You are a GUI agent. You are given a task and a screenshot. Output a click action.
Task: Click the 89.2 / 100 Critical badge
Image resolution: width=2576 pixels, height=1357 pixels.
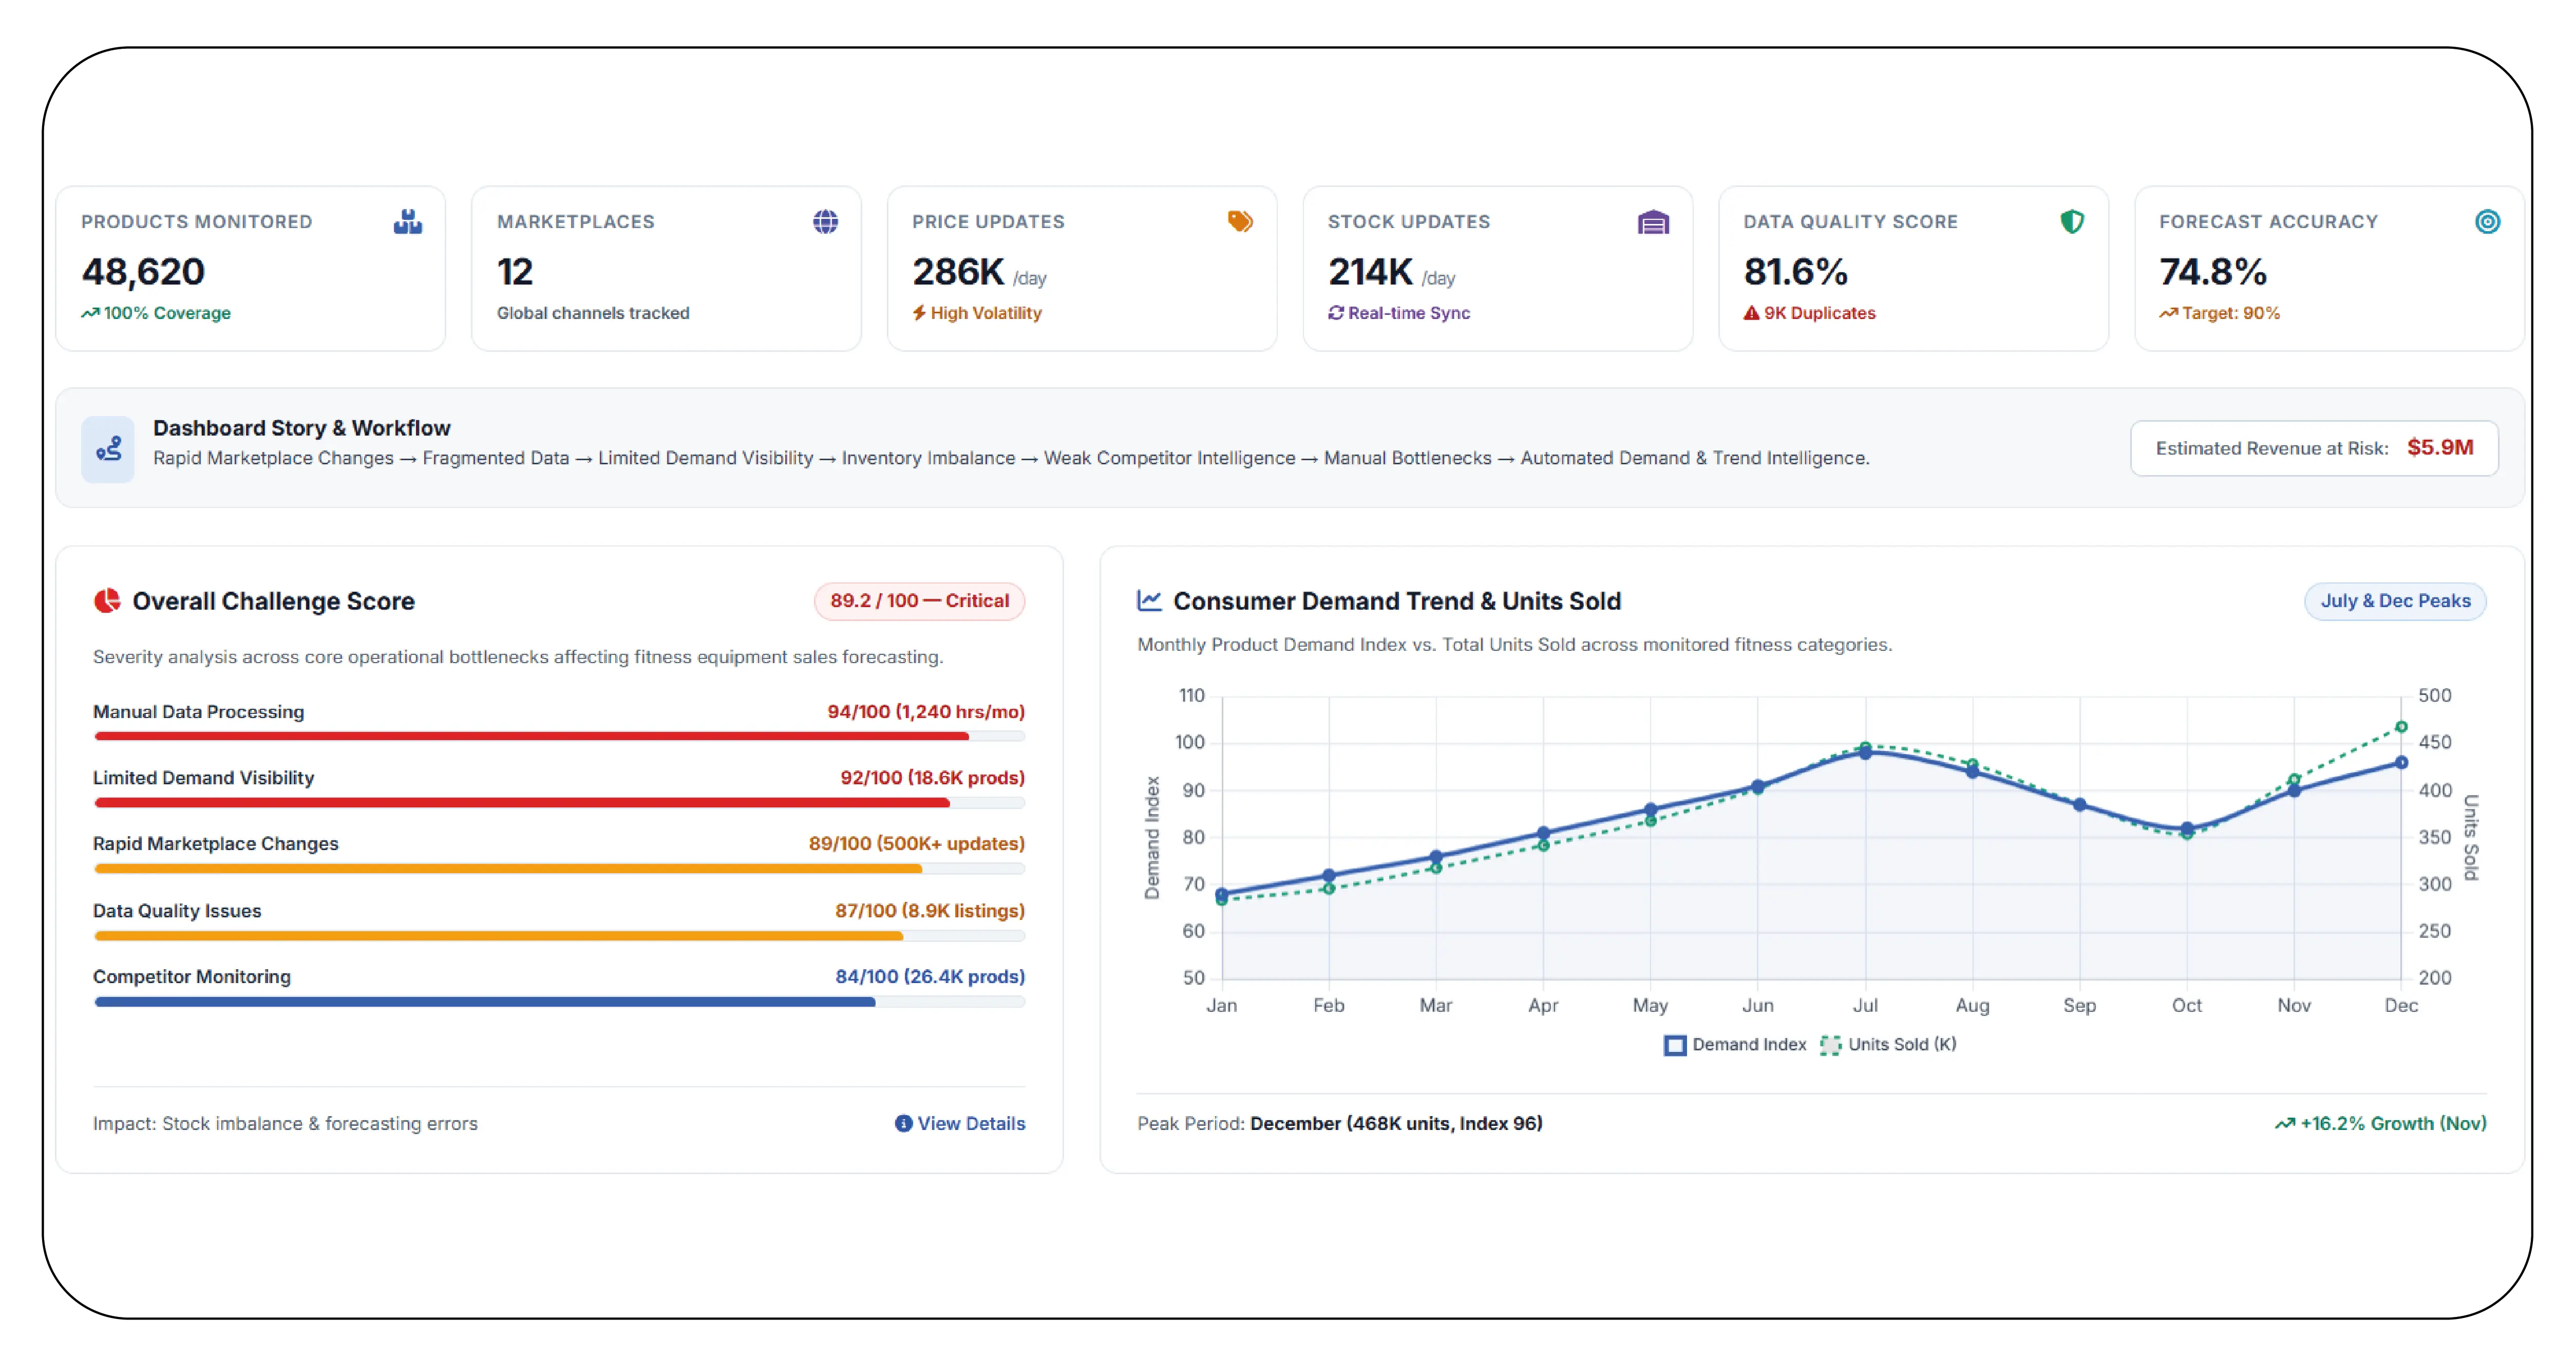point(919,601)
